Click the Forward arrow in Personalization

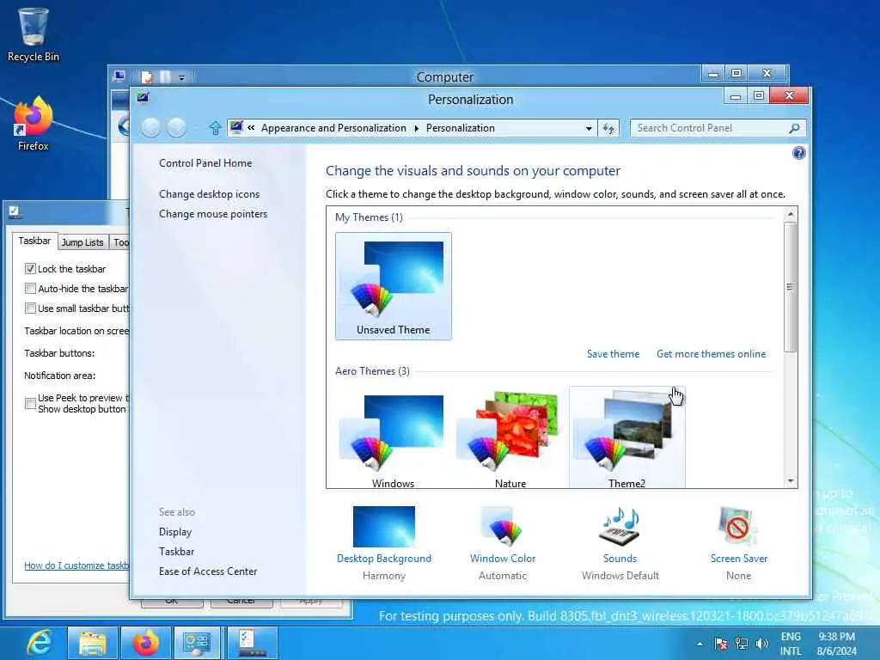(177, 128)
